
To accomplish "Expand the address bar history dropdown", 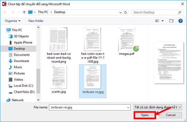I will [x=120, y=12].
